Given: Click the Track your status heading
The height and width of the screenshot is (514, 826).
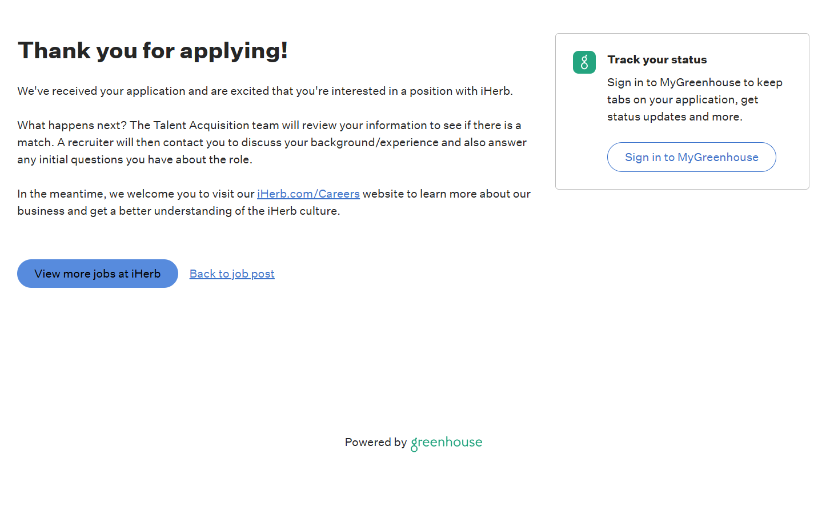Looking at the screenshot, I should tap(657, 60).
